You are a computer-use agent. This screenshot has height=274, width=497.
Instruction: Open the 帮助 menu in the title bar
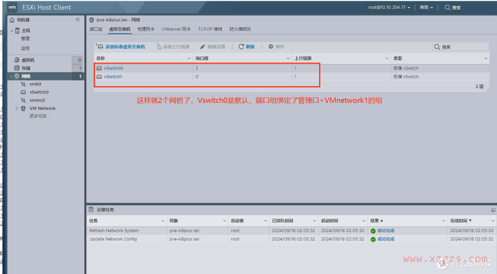(425, 7)
